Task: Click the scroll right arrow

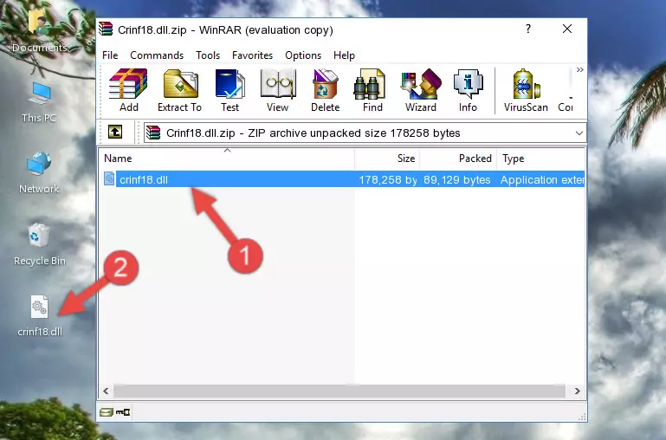Action: pyautogui.click(x=577, y=391)
